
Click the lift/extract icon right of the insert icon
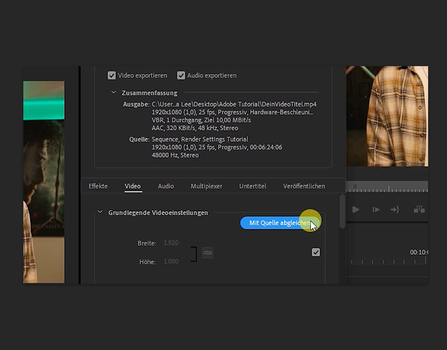pyautogui.click(x=419, y=210)
